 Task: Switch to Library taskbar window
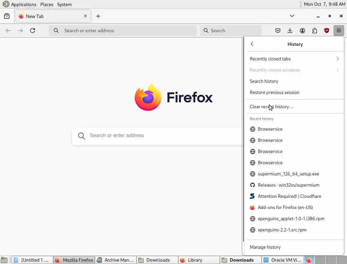[199, 260]
